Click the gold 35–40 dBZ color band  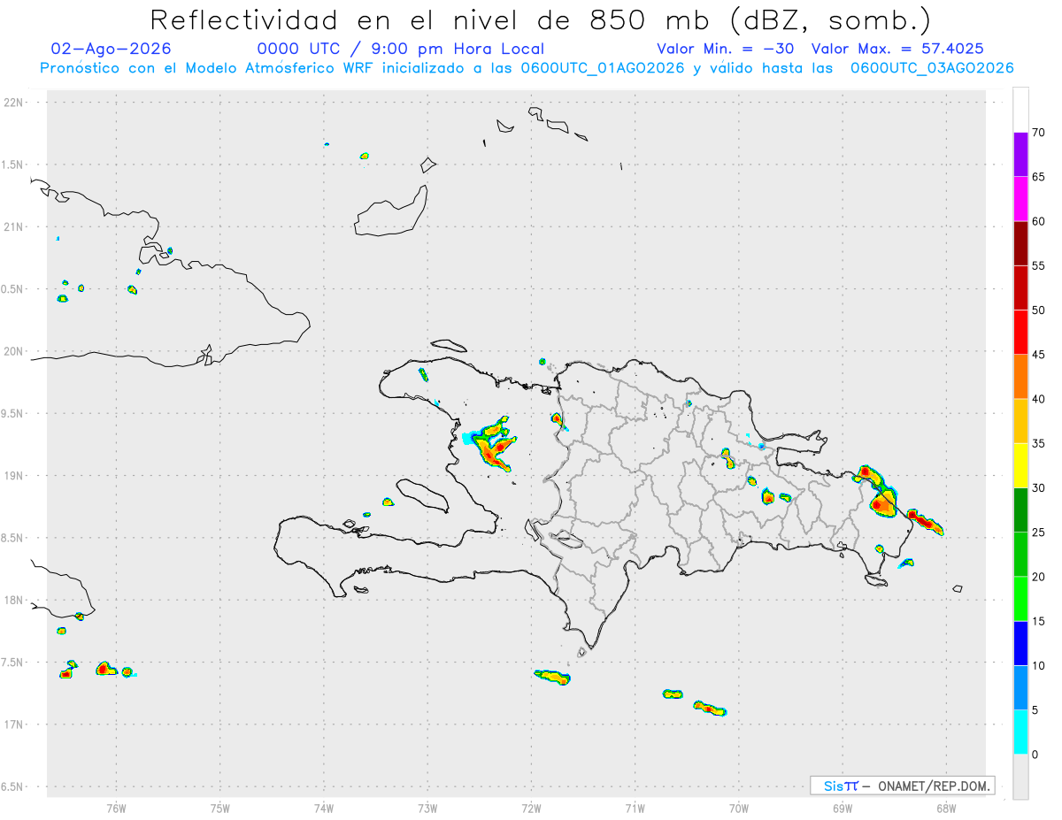click(1020, 421)
